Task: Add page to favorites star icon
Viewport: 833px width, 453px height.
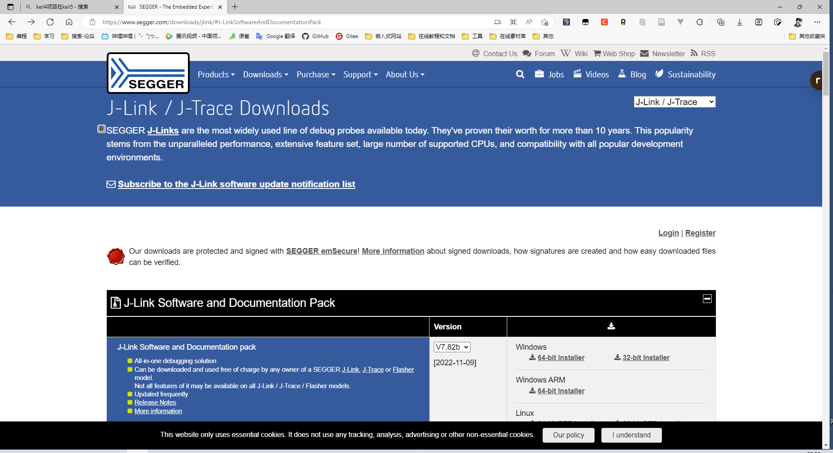Action: pos(544,22)
